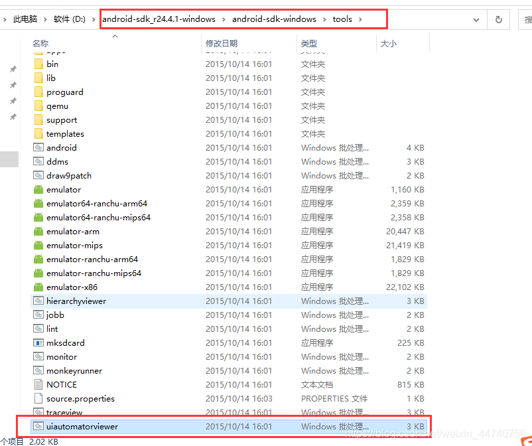Click the emulator-arm Android icon

click(x=38, y=231)
